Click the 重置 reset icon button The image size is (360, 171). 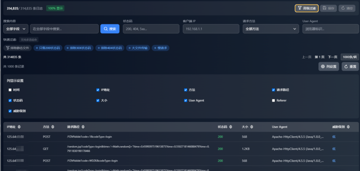tap(350, 67)
